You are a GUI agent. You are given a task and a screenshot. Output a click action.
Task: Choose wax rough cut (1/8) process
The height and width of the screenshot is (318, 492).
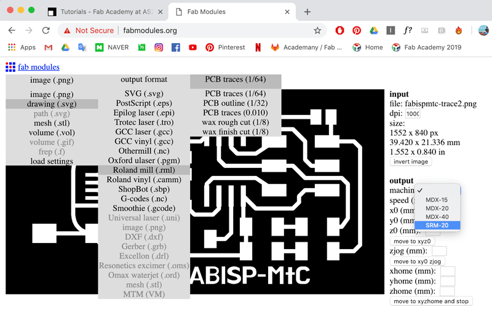[x=236, y=122]
